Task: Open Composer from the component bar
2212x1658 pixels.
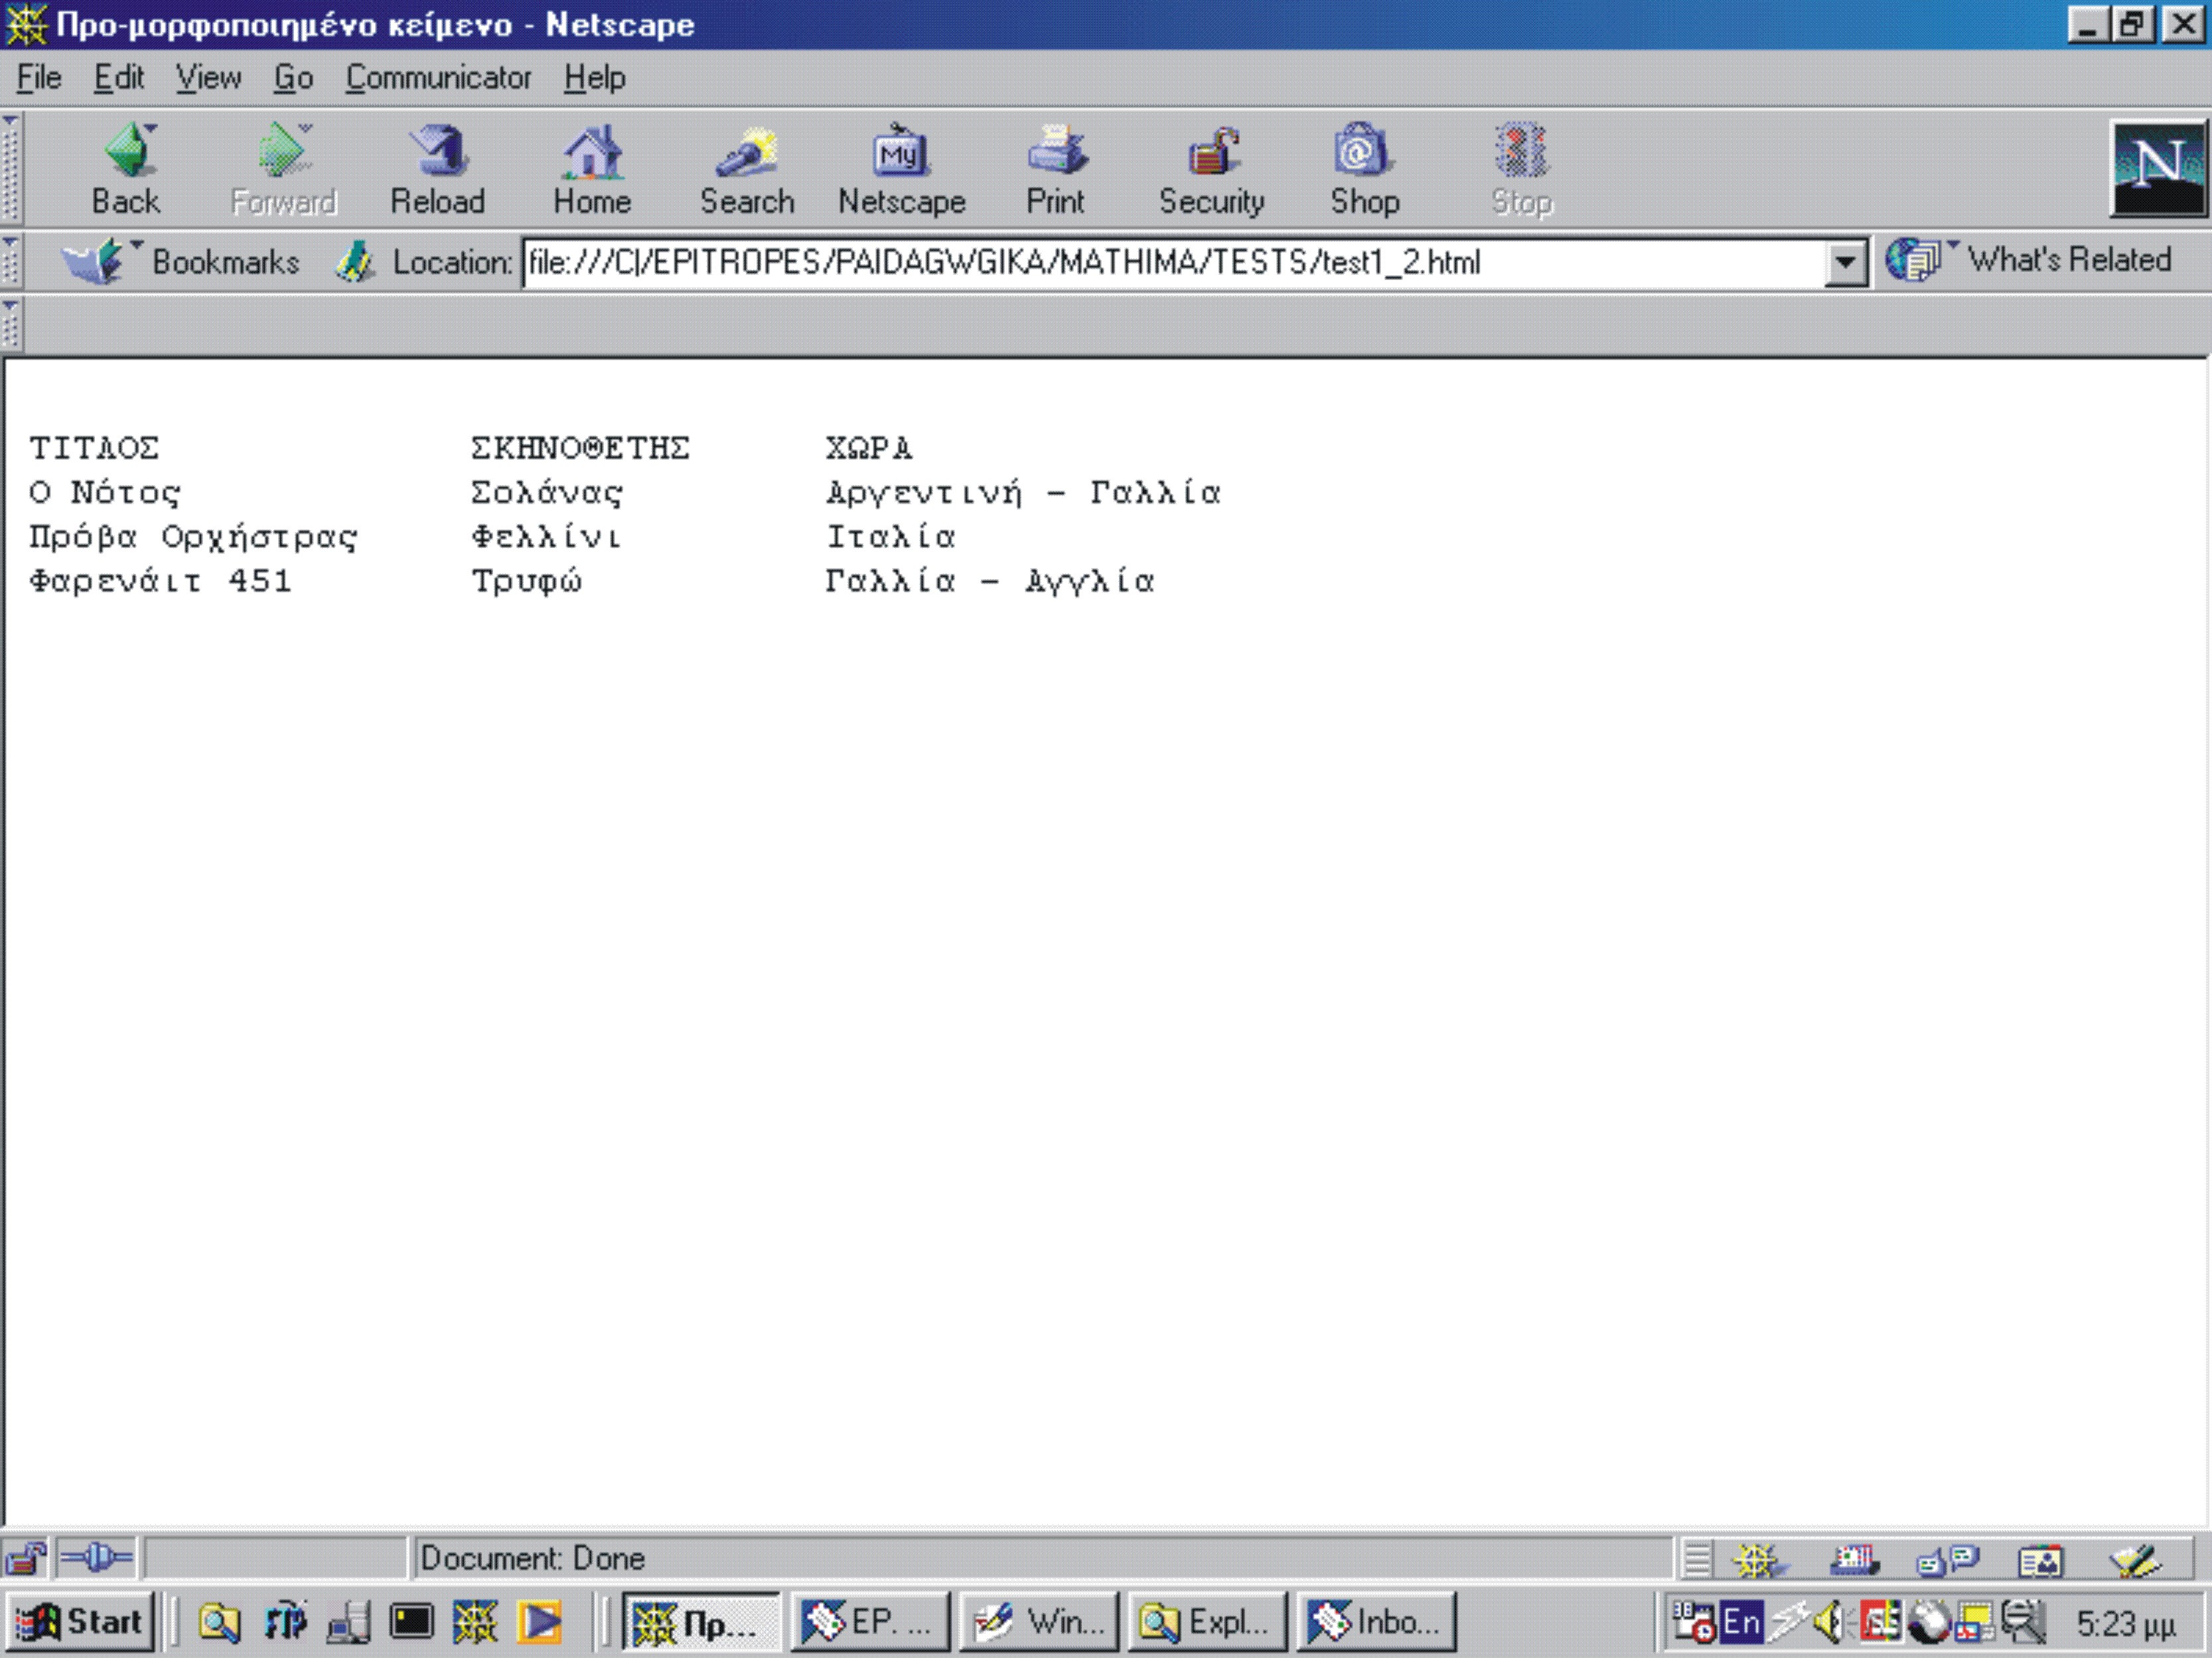Action: point(2135,1559)
